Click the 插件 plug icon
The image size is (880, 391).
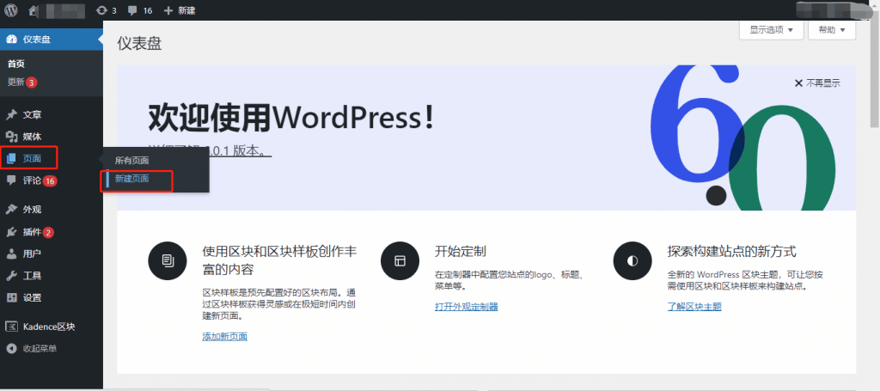[x=11, y=232]
